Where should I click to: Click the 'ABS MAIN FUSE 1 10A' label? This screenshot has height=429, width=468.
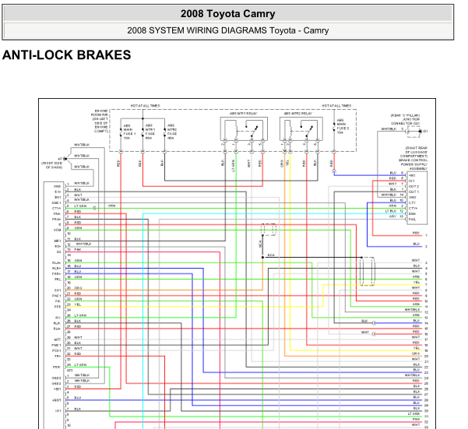point(129,132)
